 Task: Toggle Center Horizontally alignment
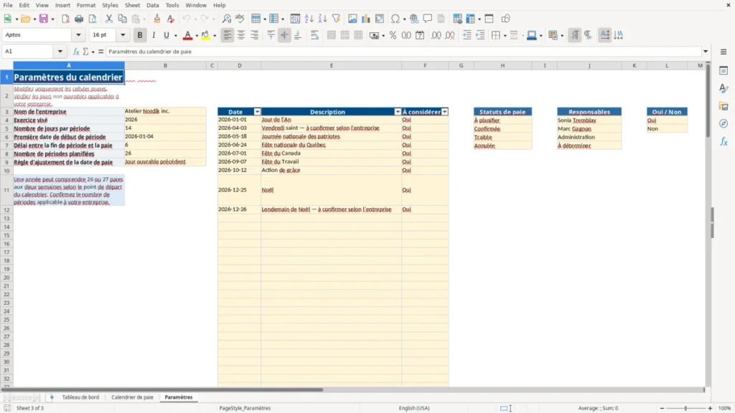tap(241, 35)
